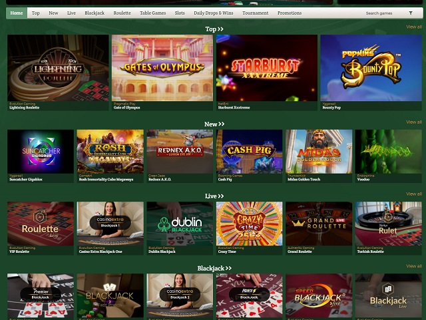Open the Promotions tab
The width and height of the screenshot is (426, 320).
pos(290,13)
